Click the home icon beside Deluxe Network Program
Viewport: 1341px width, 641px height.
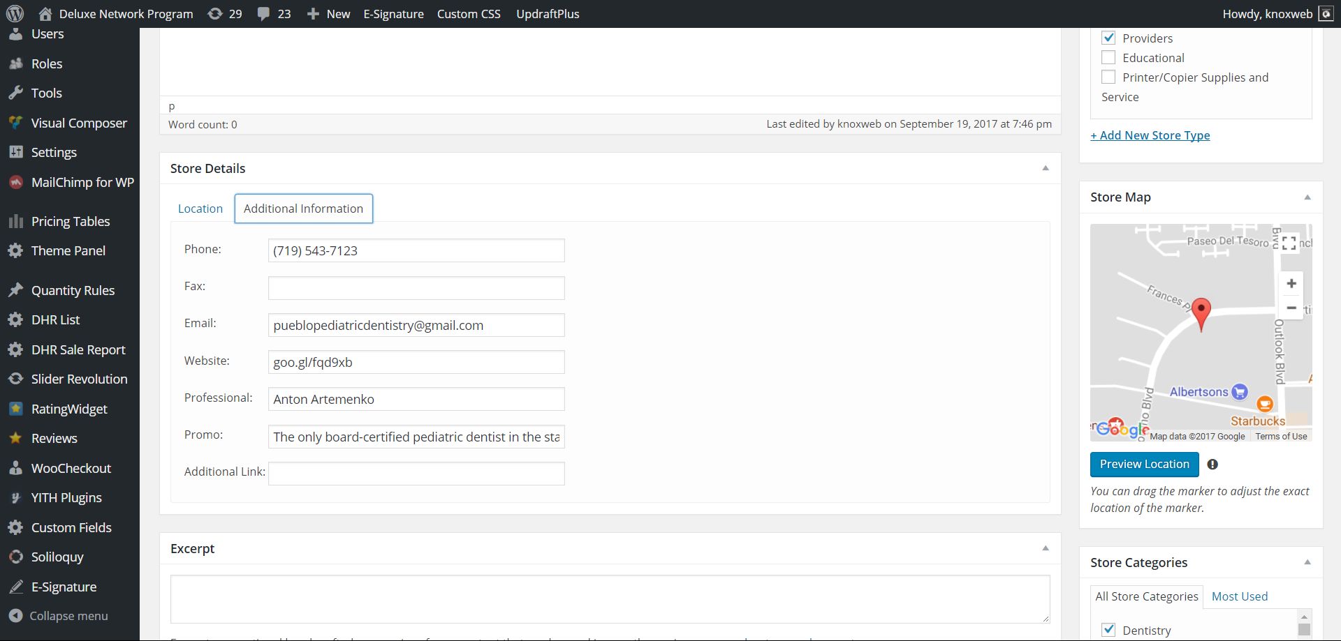(45, 13)
